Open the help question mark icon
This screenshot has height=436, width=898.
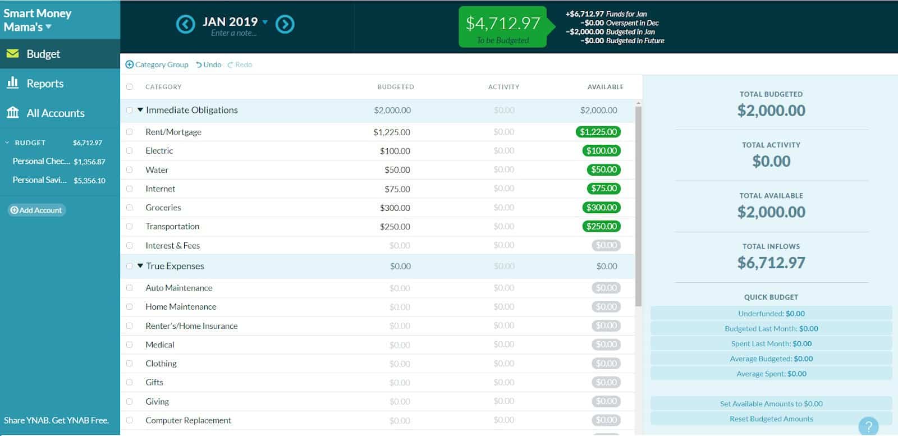(x=868, y=426)
